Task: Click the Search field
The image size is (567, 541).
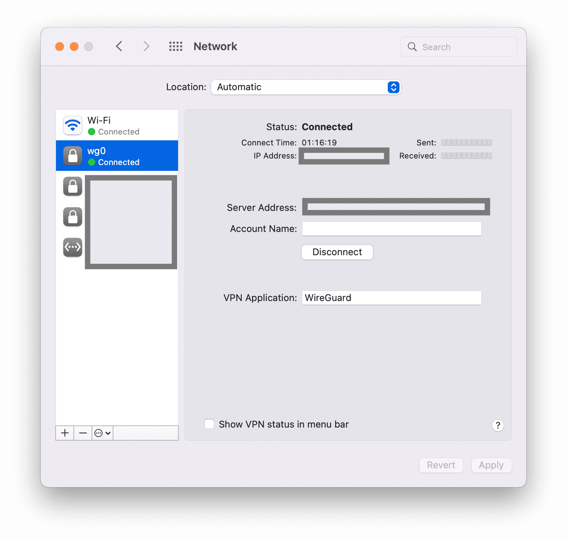Action: tap(458, 47)
